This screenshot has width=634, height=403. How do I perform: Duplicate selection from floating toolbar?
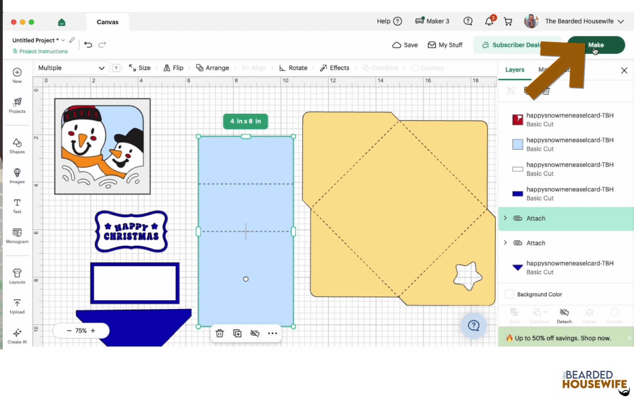[x=237, y=333]
